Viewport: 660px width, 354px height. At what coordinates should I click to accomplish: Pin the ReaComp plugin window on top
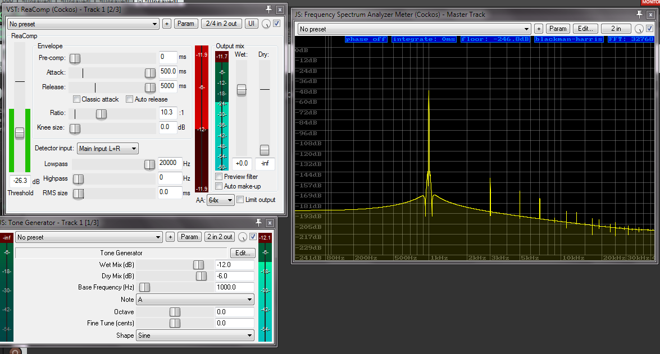268,10
